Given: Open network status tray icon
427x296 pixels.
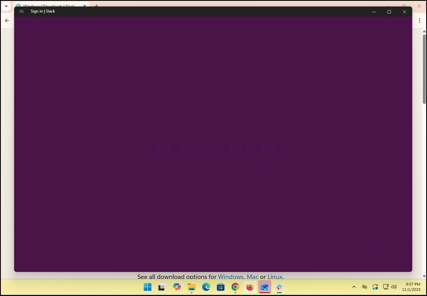Looking at the screenshot, I should (385, 287).
